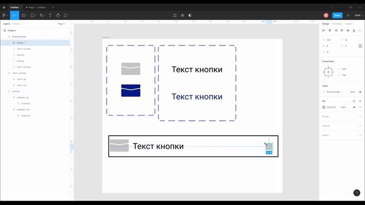Toggle fill visibility eye icon

(x=354, y=107)
